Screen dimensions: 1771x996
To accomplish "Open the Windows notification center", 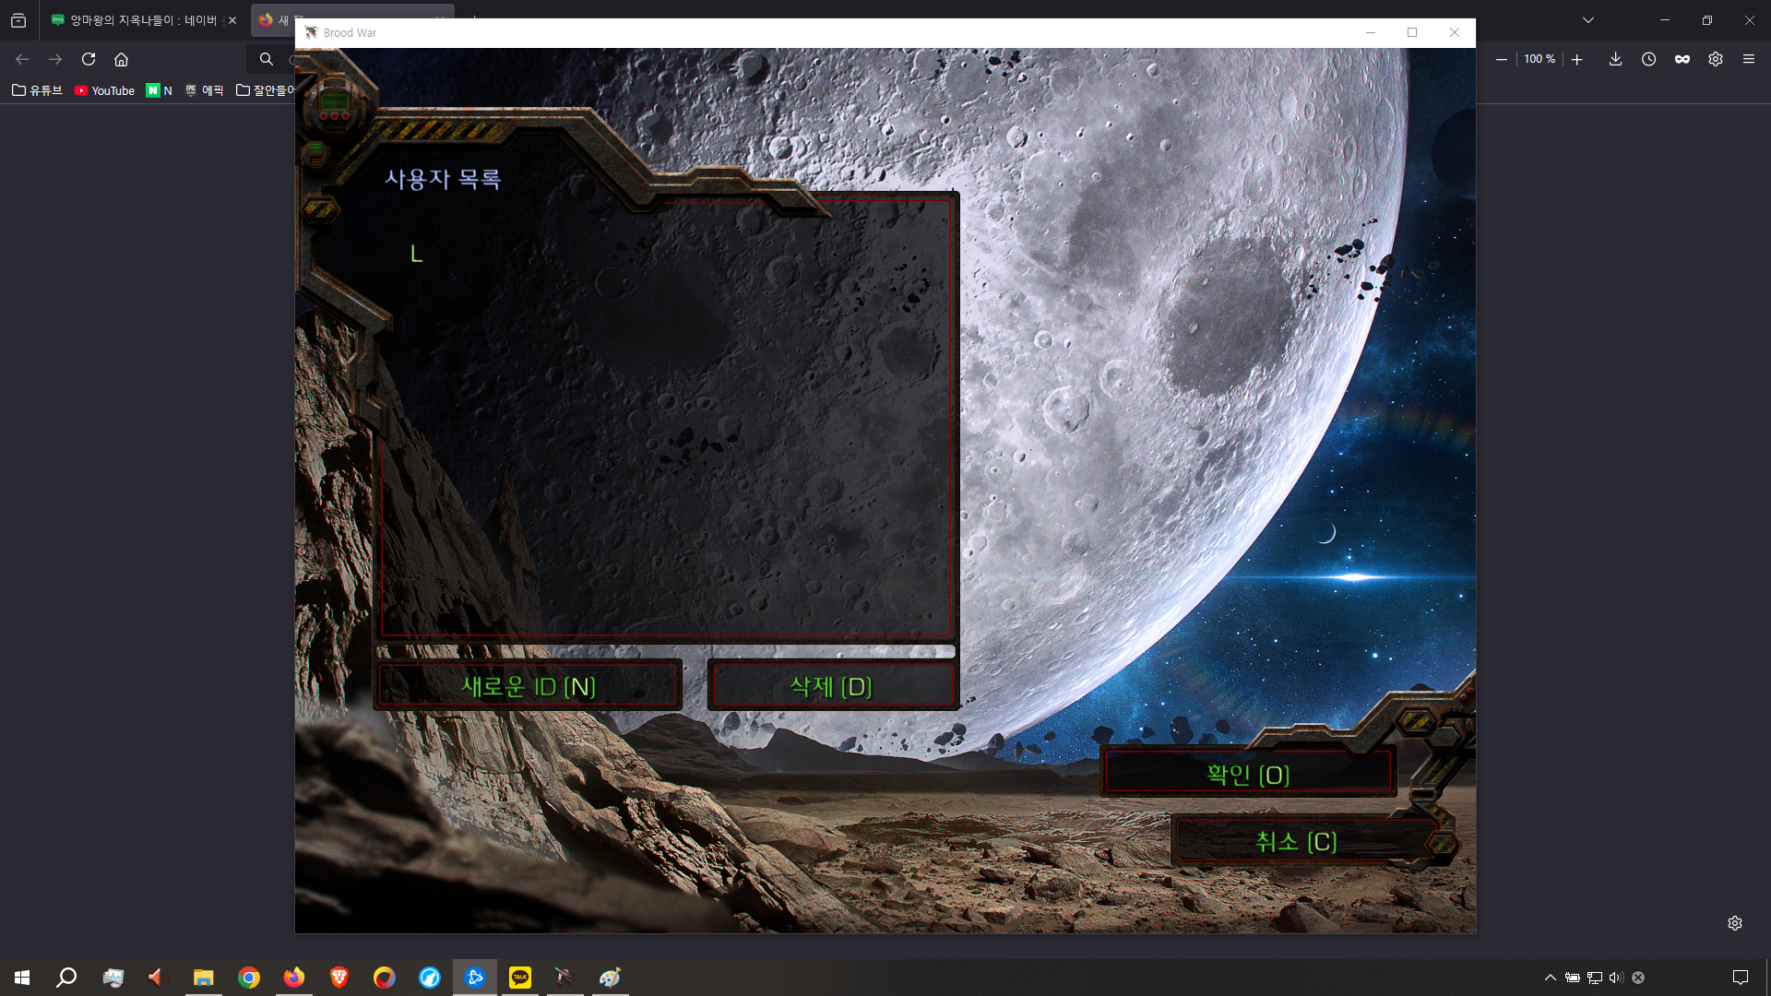I will coord(1741,978).
